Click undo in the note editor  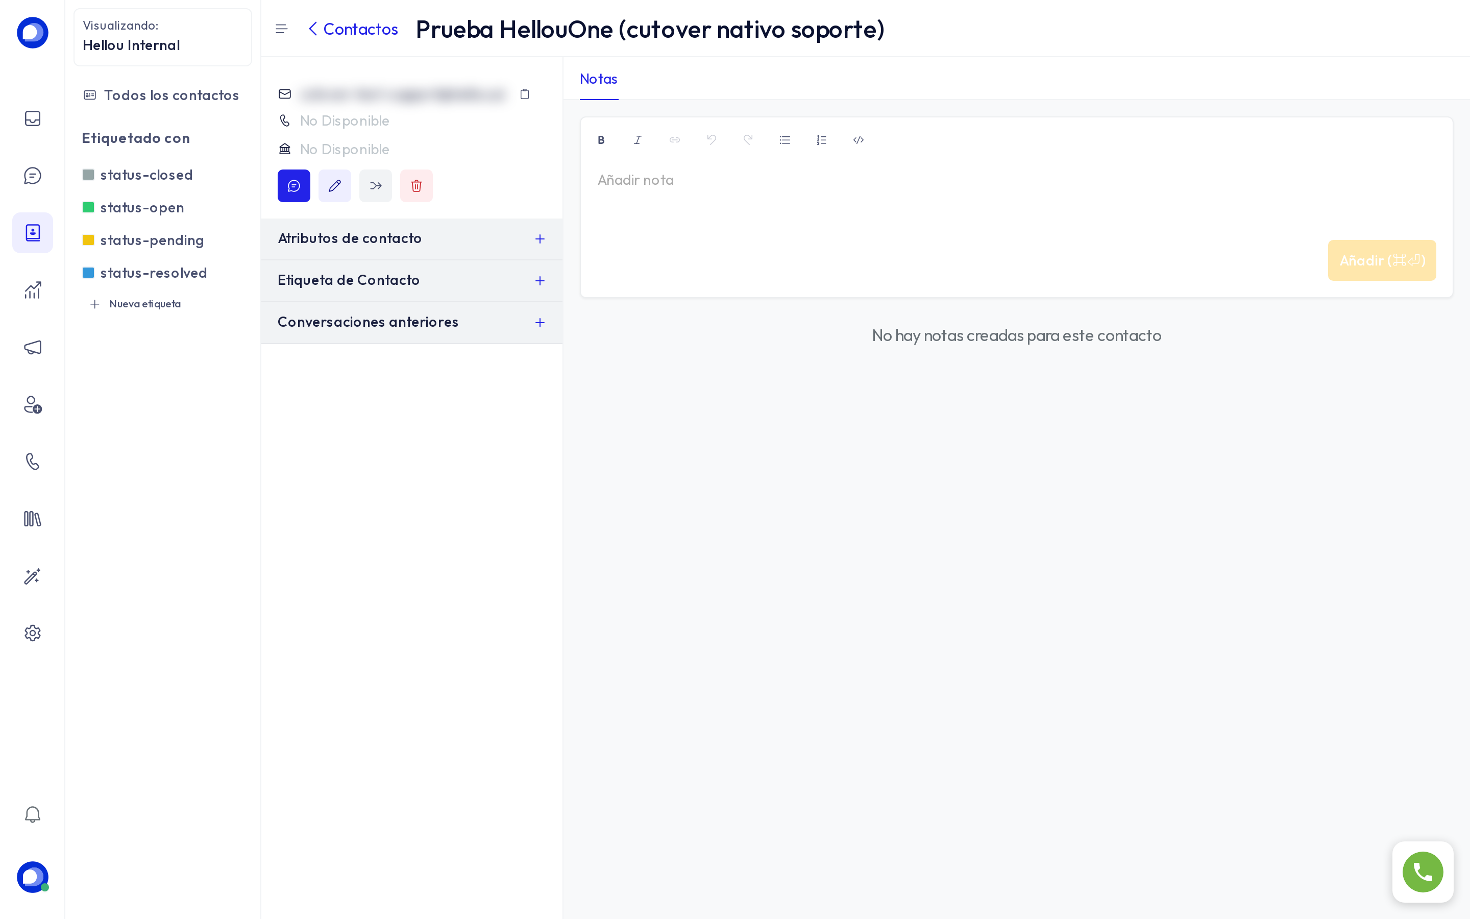point(712,140)
